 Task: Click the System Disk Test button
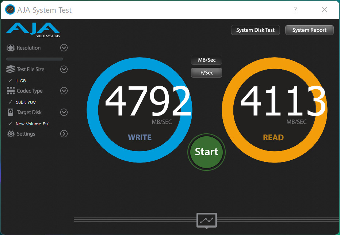coord(255,30)
